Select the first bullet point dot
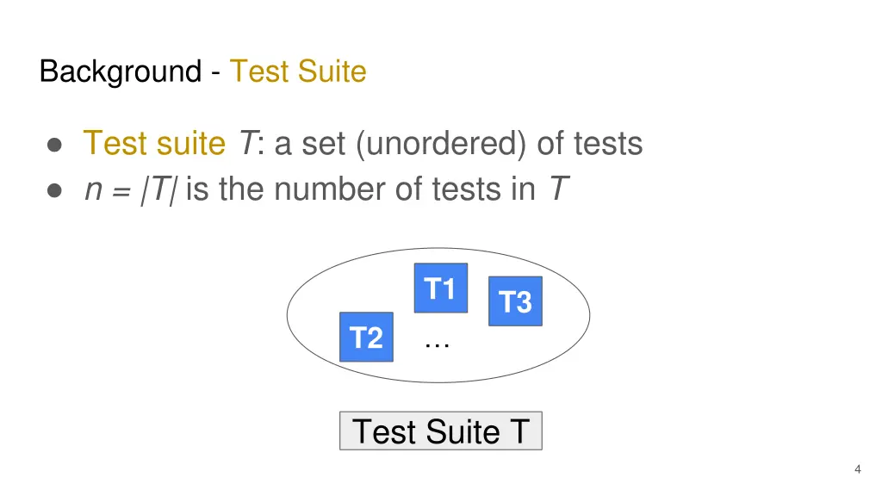Viewport: 882px width, 496px height. click(x=54, y=145)
